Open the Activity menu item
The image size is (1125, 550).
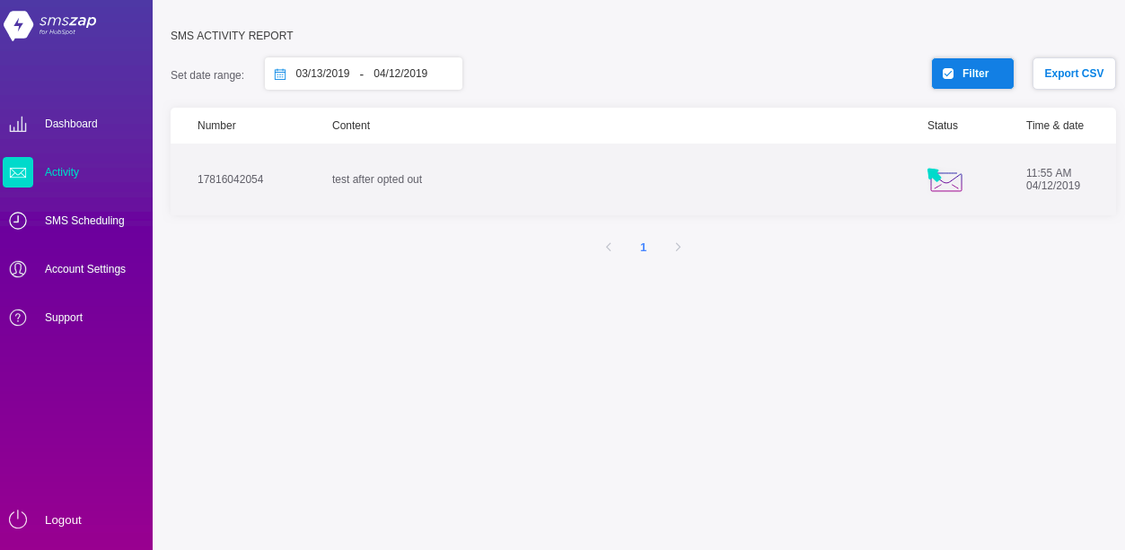click(x=62, y=172)
